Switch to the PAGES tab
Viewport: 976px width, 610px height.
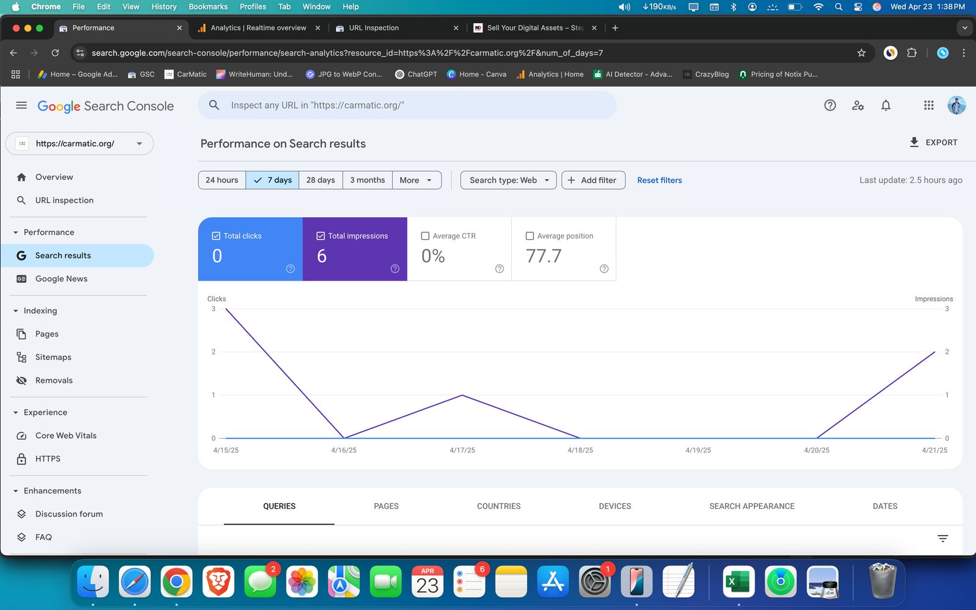(x=386, y=506)
